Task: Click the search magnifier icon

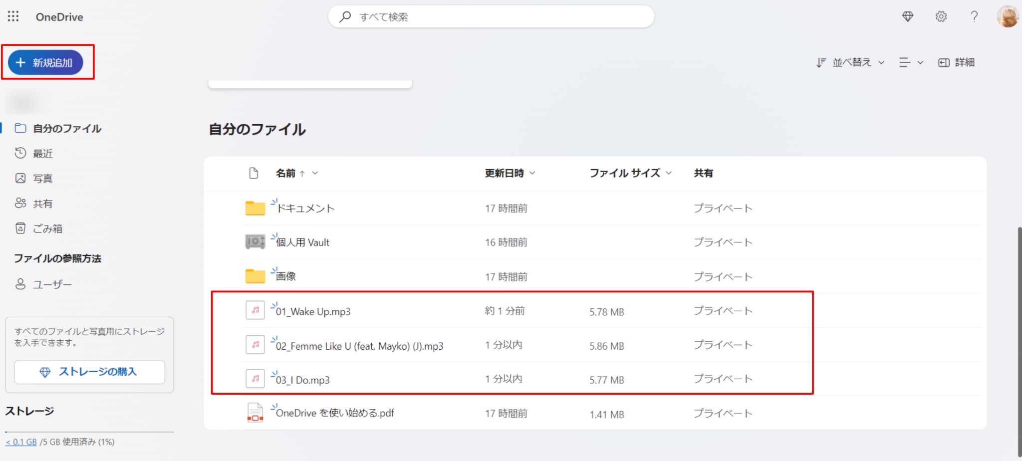Action: tap(345, 16)
